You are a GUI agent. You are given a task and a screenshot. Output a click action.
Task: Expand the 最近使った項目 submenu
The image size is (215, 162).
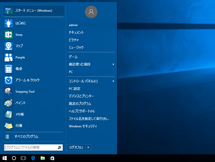pyautogui.click(x=113, y=64)
